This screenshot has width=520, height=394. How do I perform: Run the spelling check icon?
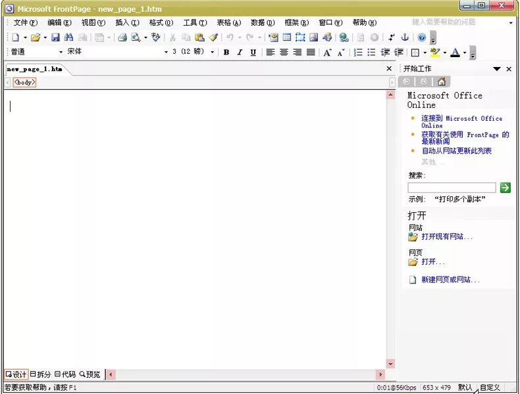point(155,37)
